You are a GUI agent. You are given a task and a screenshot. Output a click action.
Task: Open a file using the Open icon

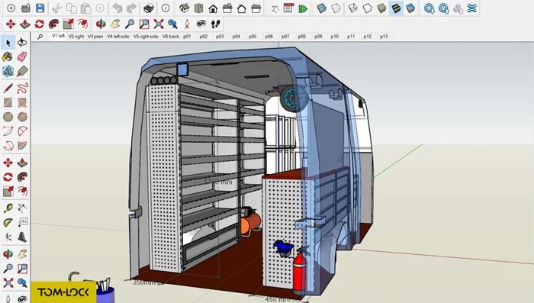tap(26, 8)
